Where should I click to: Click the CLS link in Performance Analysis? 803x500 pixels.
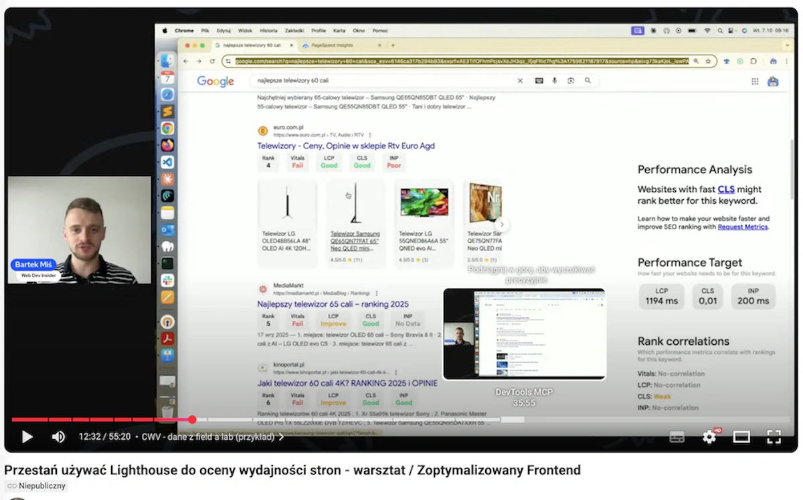[x=726, y=189]
